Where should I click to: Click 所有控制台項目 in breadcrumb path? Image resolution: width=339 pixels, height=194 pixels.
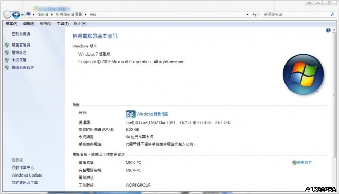[69, 14]
